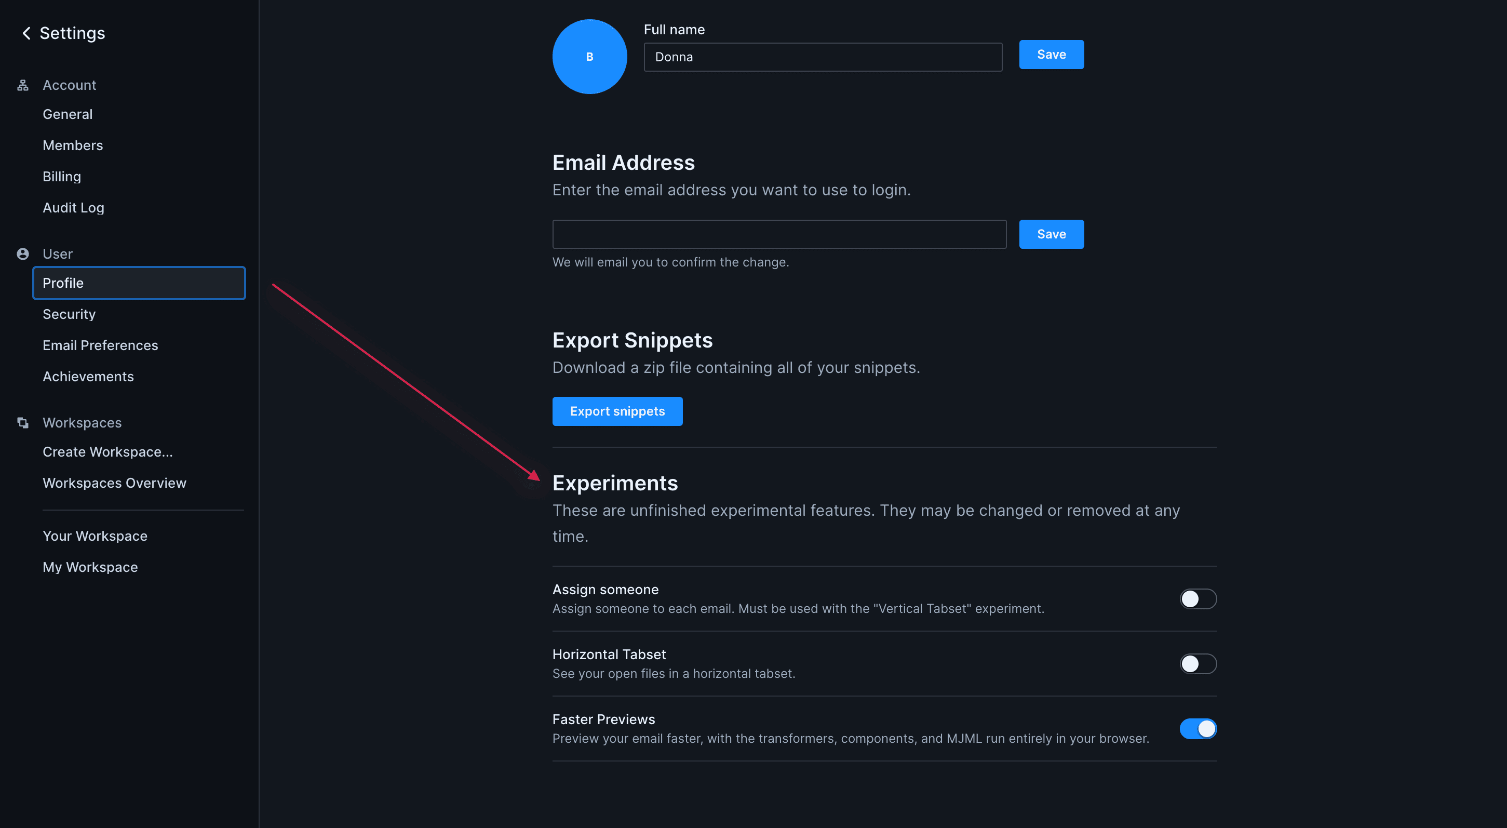The width and height of the screenshot is (1507, 828).
Task: Click the Achievements menu icon
Action: pos(88,375)
